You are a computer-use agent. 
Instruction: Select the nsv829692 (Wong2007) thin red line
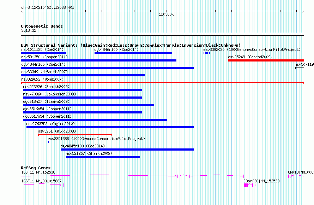[163, 83]
